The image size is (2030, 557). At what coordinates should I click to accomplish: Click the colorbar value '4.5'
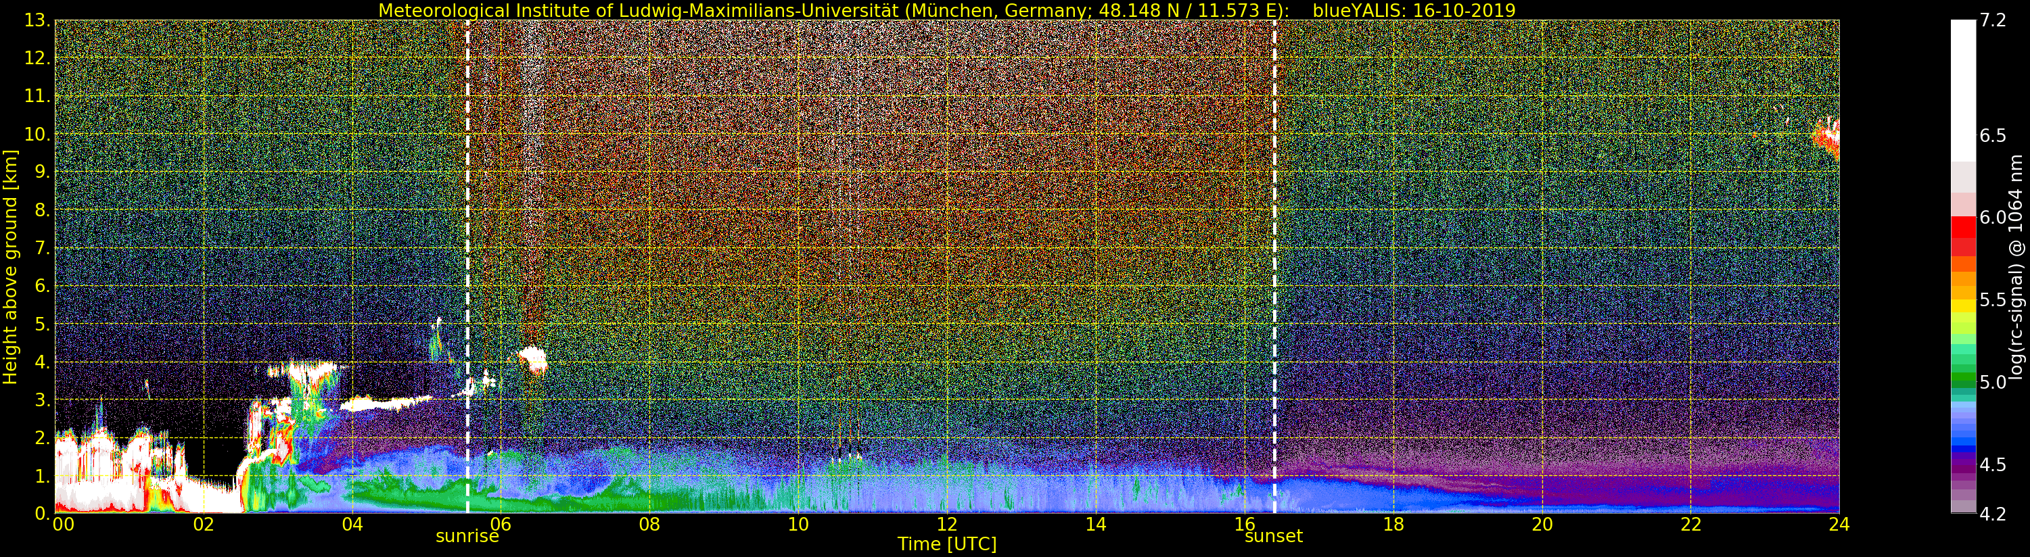click(1993, 464)
